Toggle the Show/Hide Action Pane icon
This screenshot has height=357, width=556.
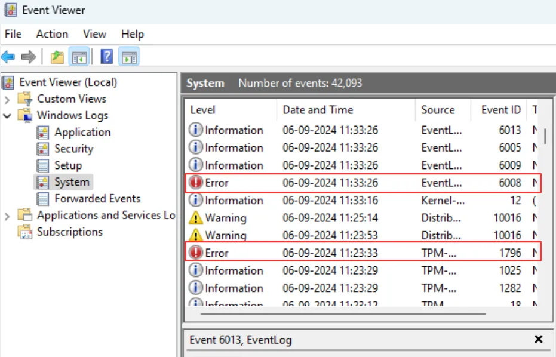pyautogui.click(x=129, y=57)
